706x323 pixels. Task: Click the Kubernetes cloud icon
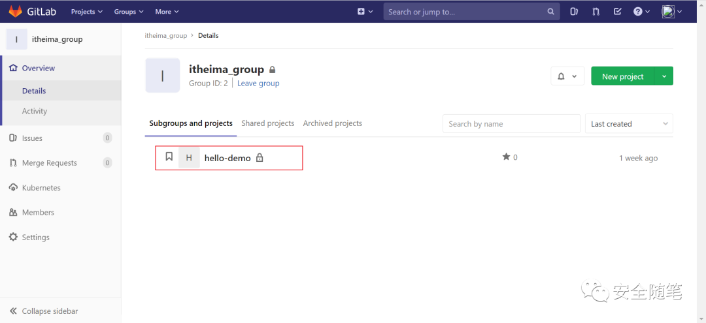pos(13,187)
